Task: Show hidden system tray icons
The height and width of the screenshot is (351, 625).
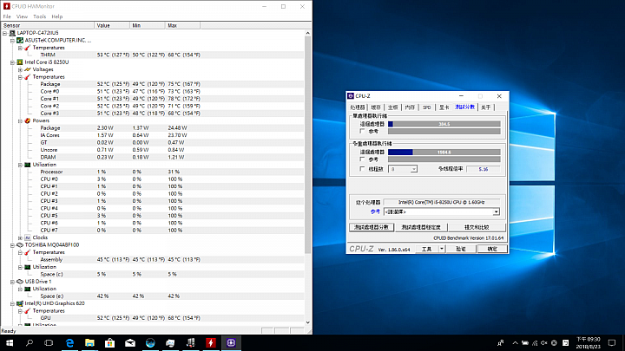Action: tap(515, 342)
